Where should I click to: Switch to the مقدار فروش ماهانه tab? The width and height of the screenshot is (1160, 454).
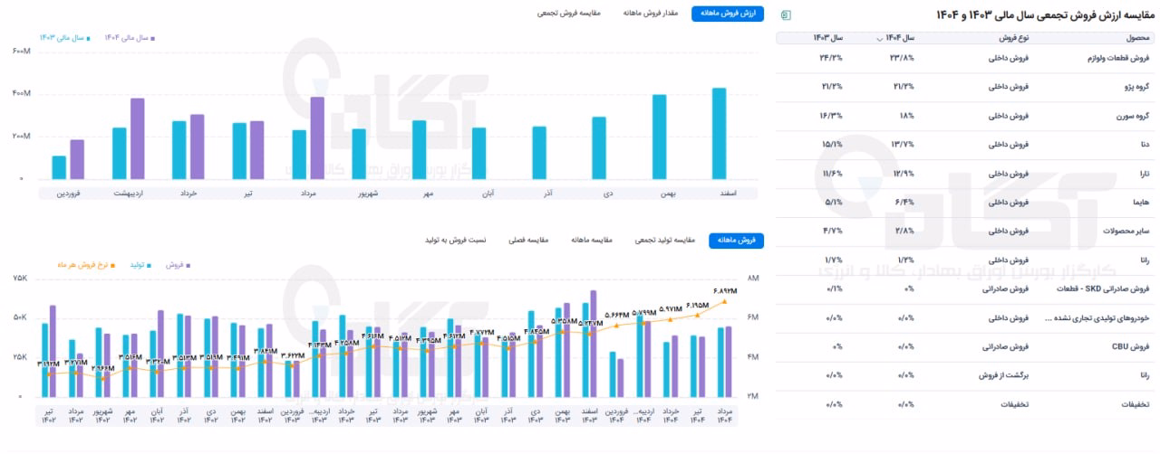click(x=649, y=14)
